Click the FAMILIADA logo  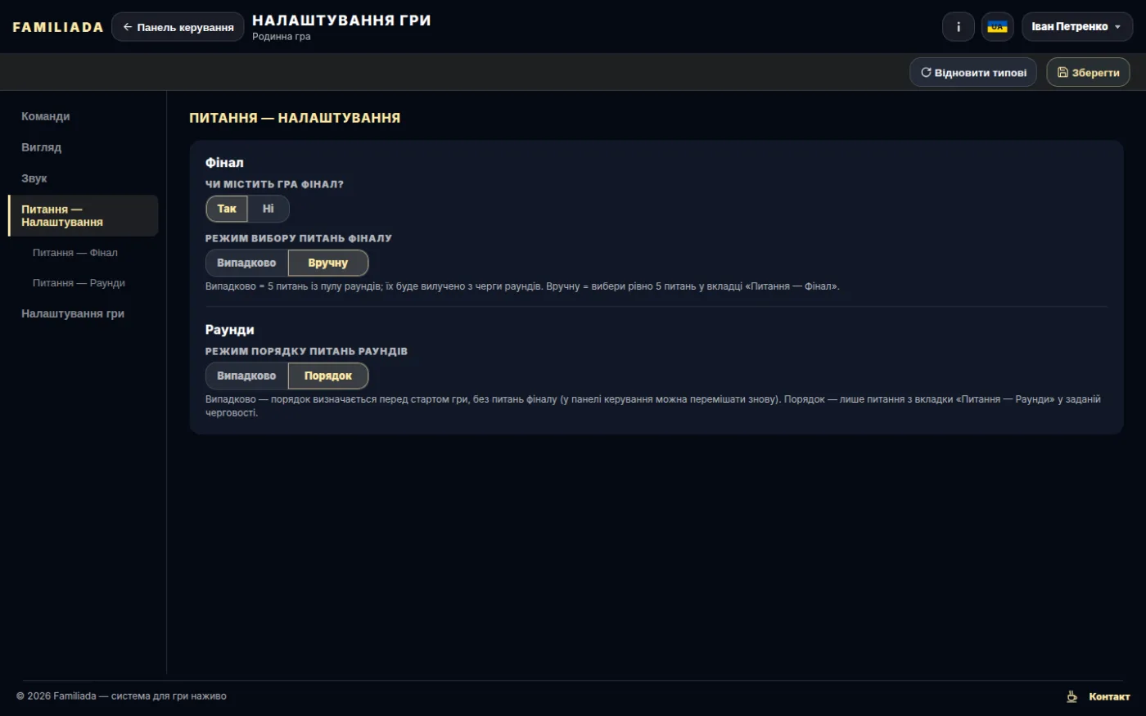[58, 27]
